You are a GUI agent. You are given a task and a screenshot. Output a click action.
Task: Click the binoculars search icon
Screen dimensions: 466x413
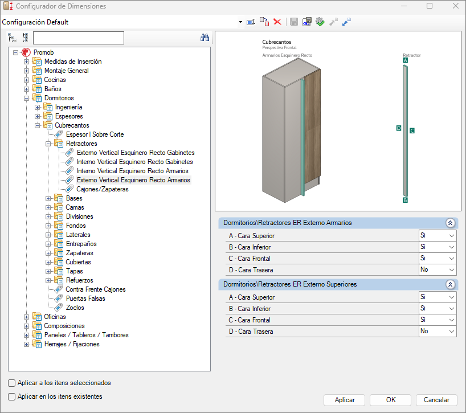coord(205,38)
